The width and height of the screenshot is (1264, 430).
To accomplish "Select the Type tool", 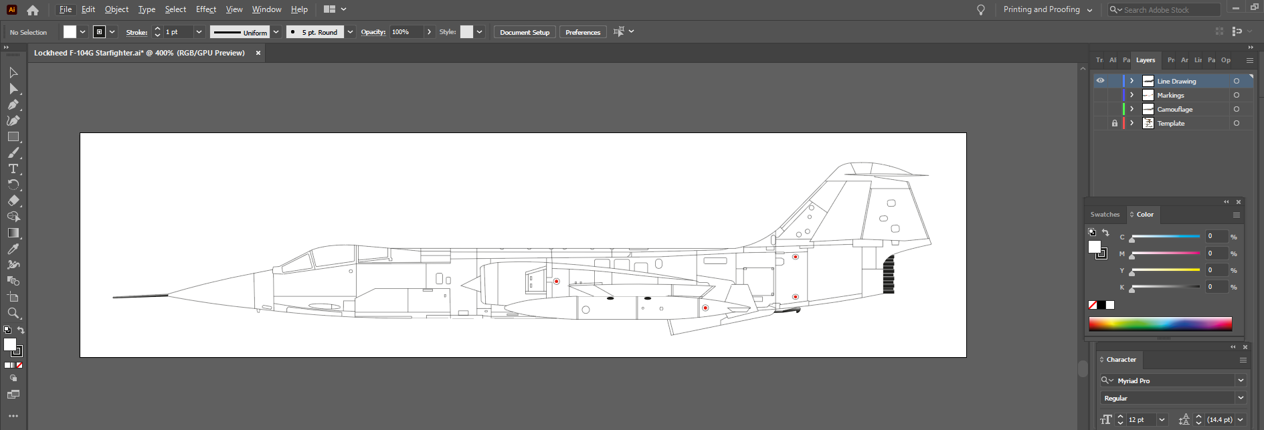I will [13, 169].
